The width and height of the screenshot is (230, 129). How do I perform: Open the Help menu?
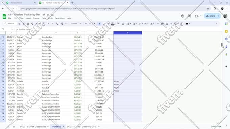point(69,18)
